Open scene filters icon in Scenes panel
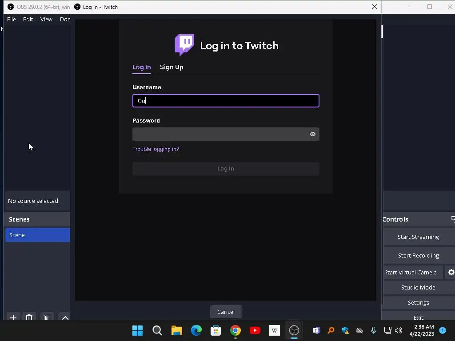 pyautogui.click(x=47, y=317)
